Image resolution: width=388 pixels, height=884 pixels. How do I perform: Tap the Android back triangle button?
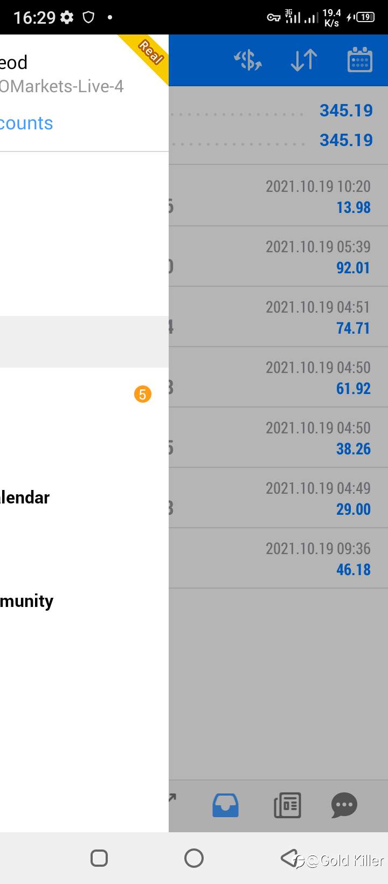289,858
